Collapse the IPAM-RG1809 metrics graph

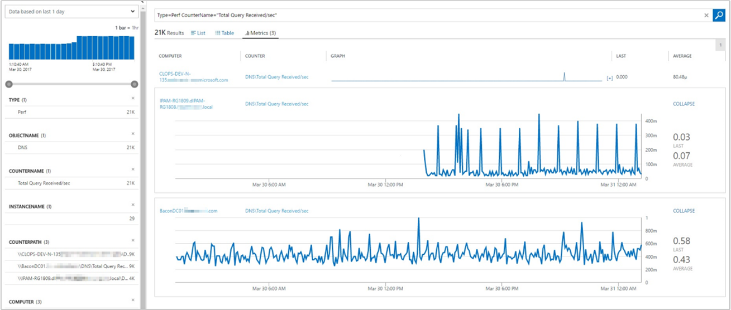click(x=684, y=104)
